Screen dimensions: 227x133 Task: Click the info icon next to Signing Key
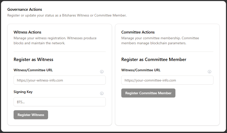[102, 93]
